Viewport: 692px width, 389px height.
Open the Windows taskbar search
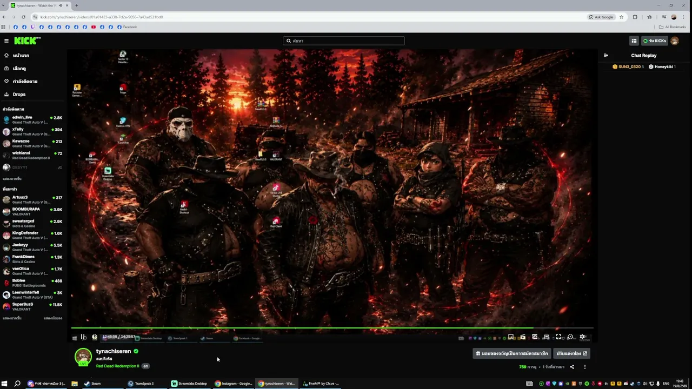pos(17,384)
